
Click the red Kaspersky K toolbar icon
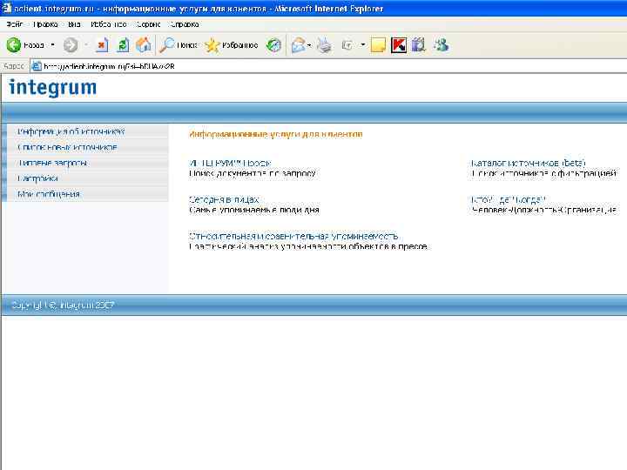click(x=399, y=45)
